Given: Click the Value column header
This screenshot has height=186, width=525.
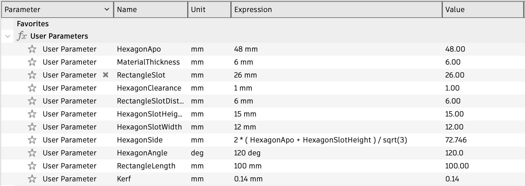Looking at the screenshot, I should [x=482, y=10].
